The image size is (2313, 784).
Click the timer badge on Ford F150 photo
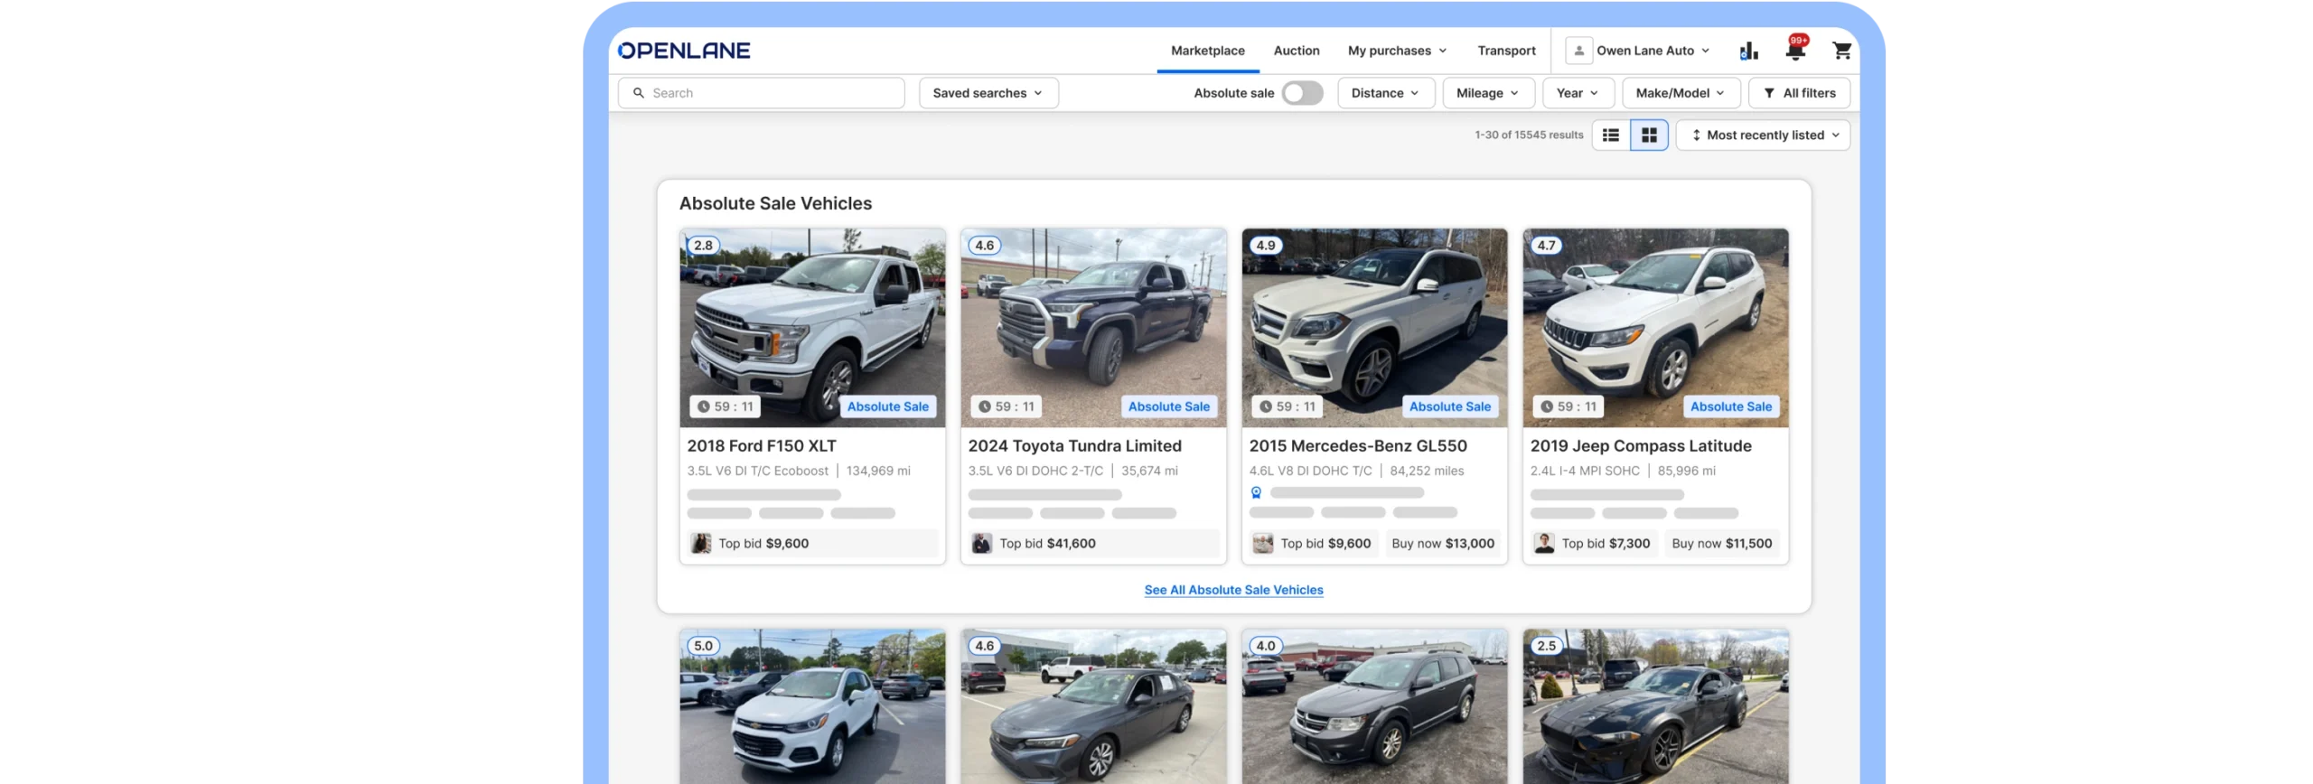pyautogui.click(x=725, y=406)
